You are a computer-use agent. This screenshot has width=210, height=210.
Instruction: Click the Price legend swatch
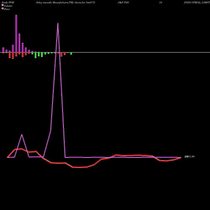[x=3, y=9]
